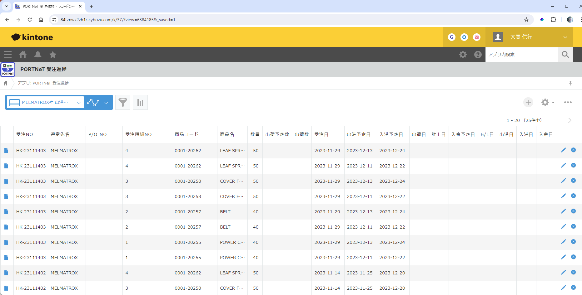Open favorites star in kintone toolbar
This screenshot has width=582, height=295.
(53, 55)
